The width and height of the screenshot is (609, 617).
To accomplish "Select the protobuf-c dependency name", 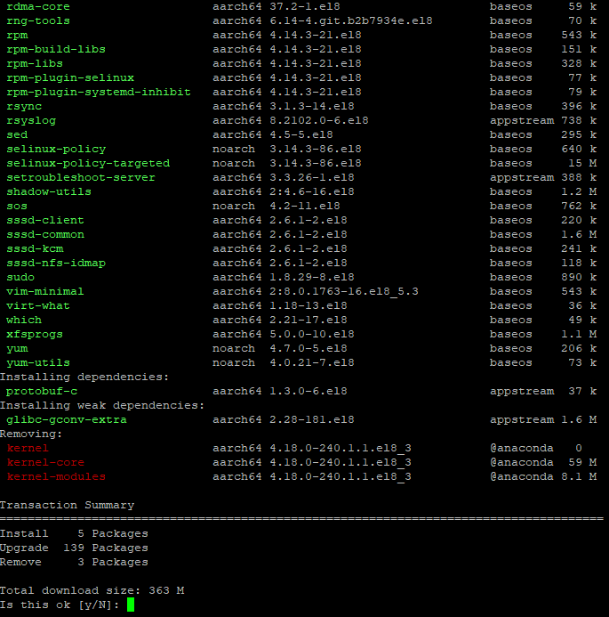I will click(42, 391).
